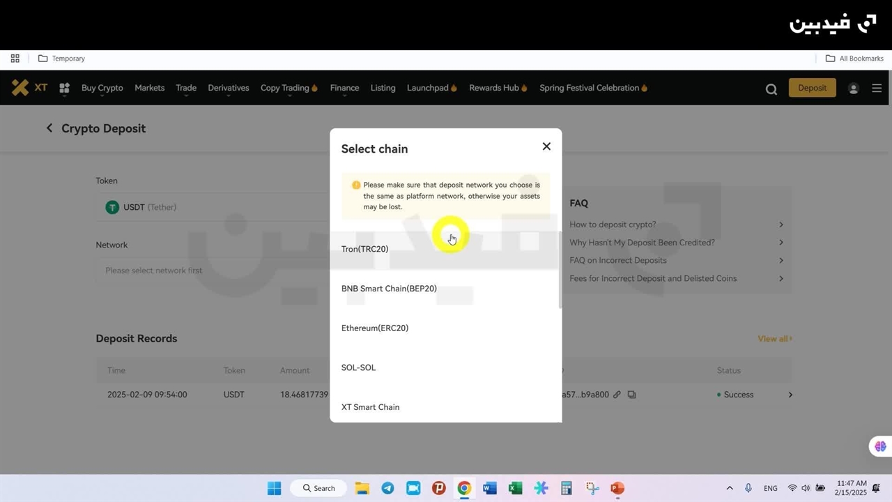Image resolution: width=892 pixels, height=502 pixels.
Task: Click the yellow Deposit button
Action: [x=812, y=88]
